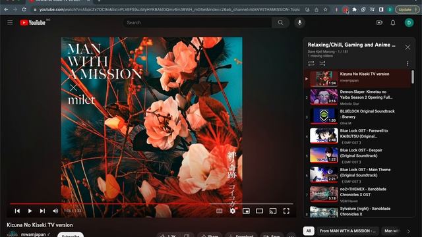Open Melodic Star channel under Demon Slayer
This screenshot has width=422, height=237.
(x=349, y=104)
